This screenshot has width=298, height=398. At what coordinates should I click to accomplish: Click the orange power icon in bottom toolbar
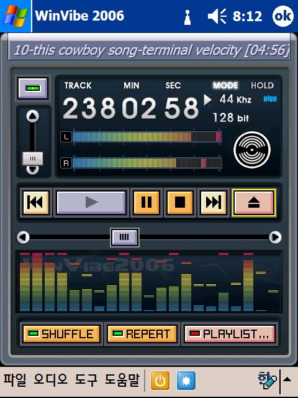click(160, 381)
